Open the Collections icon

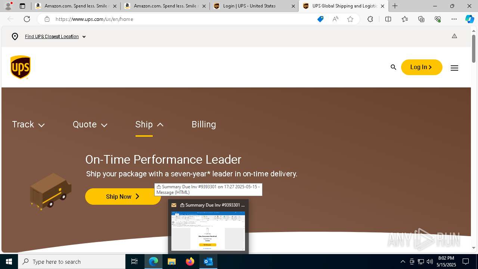tap(421, 19)
